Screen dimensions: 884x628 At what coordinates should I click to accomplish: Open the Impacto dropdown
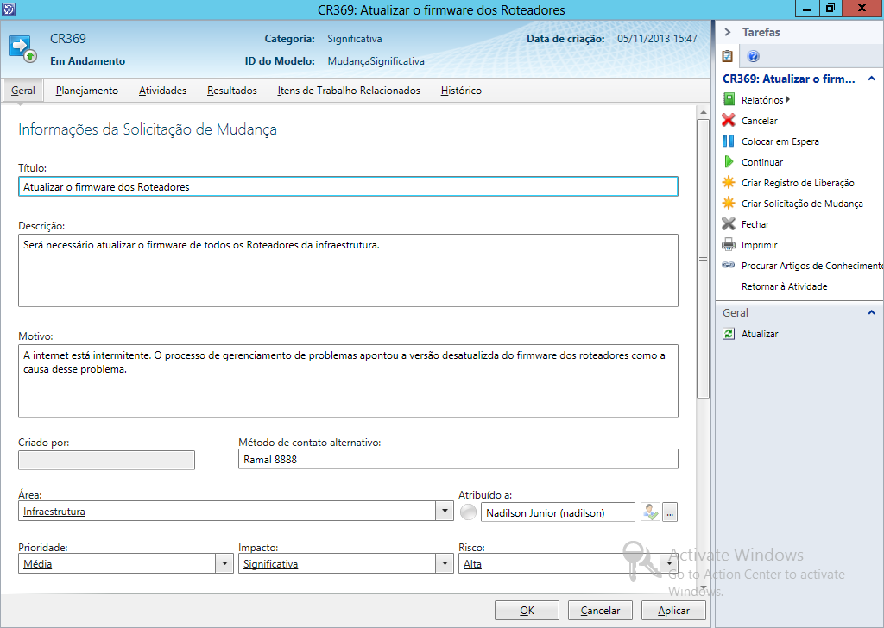445,563
